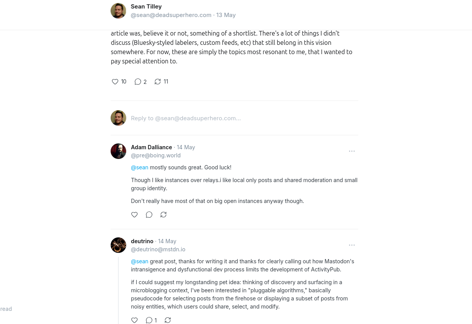Repost Adam Dalliance's reply
The image size is (472, 324).
coord(164,215)
